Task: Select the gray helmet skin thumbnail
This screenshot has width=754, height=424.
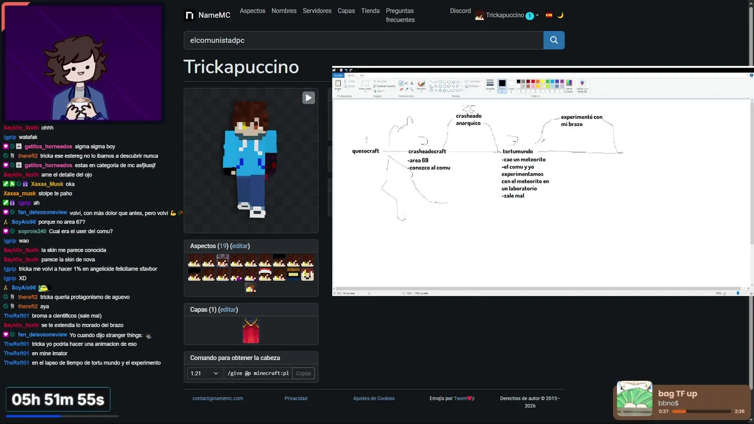Action: click(223, 260)
